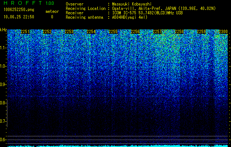Click the 2252 time marker
This screenshot has height=147, width=231.
pos(47,32)
